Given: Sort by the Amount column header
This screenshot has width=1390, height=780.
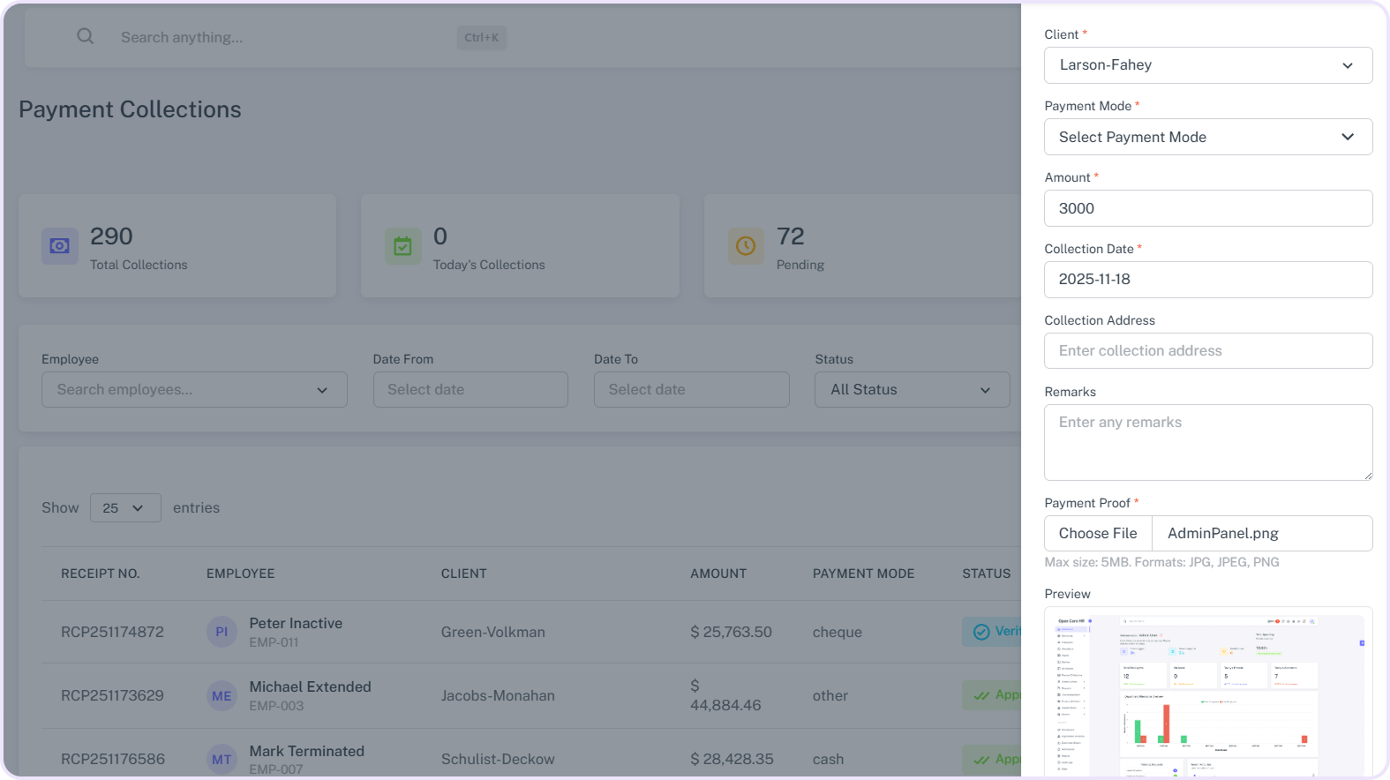Looking at the screenshot, I should click(718, 574).
